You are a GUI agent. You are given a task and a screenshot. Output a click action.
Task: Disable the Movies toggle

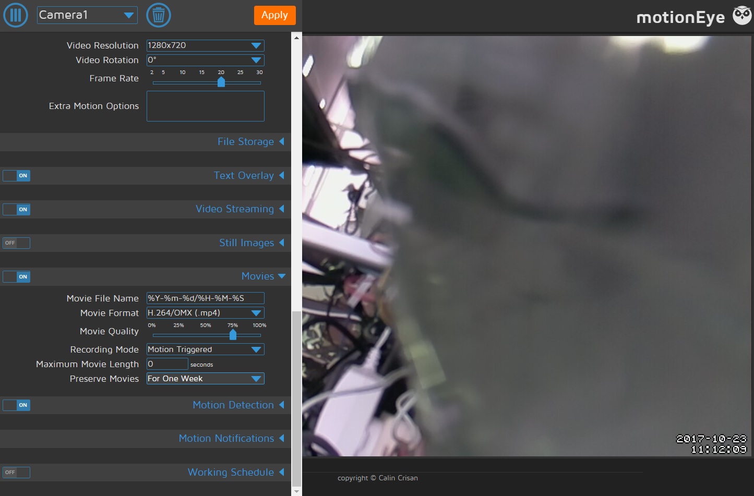pos(17,276)
